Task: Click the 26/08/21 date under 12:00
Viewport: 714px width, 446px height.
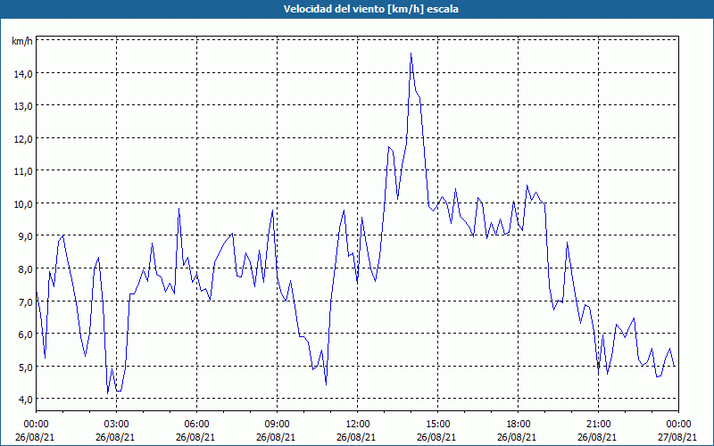Action: click(356, 437)
